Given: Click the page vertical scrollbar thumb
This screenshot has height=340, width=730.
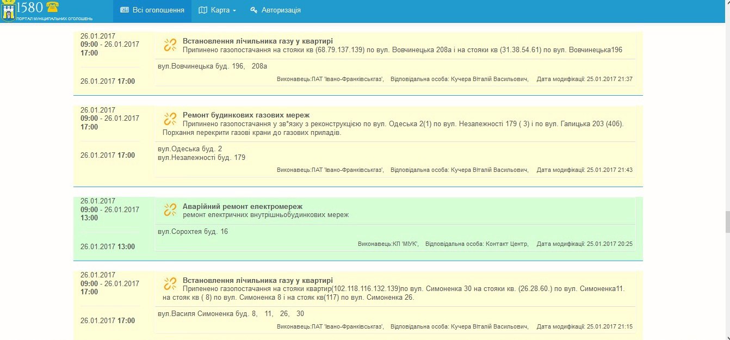Looking at the screenshot, I should [x=727, y=222].
